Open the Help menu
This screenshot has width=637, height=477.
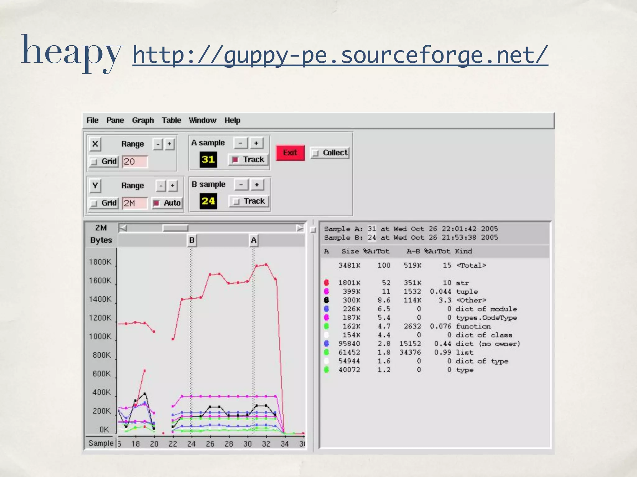coord(232,120)
